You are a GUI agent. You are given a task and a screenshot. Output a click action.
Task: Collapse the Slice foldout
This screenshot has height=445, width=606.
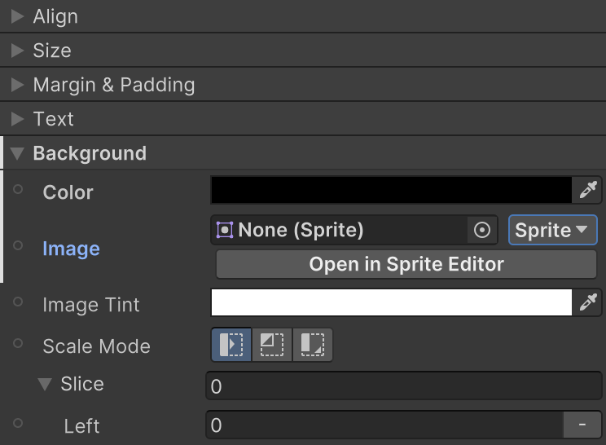[x=45, y=384]
